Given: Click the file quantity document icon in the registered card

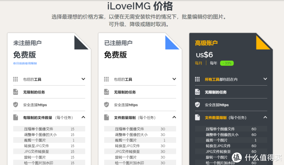Looking at the screenshot, I should (x=106, y=117).
